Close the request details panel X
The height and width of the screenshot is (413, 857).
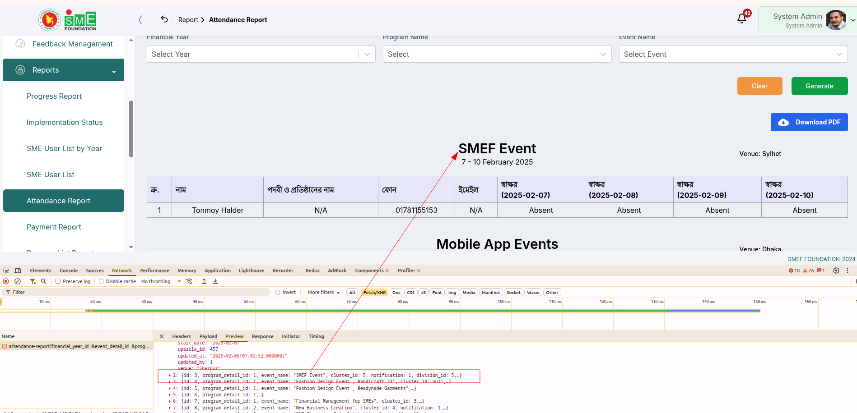click(x=162, y=336)
